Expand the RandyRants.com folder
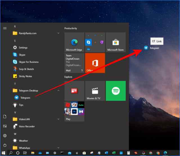 [36, 33]
